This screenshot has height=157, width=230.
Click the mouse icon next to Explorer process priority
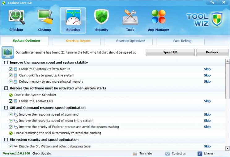point(15,127)
